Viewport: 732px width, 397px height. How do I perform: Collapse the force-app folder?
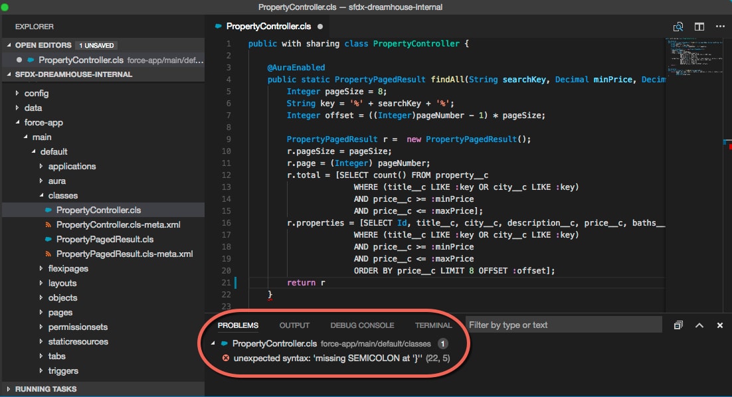point(17,122)
